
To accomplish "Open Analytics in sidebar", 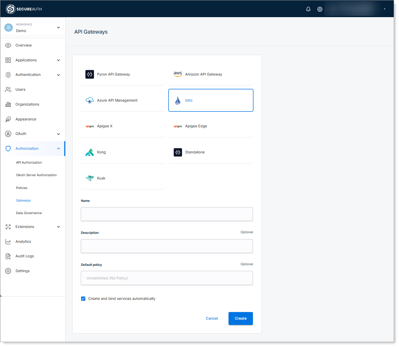I will pyautogui.click(x=23, y=242).
